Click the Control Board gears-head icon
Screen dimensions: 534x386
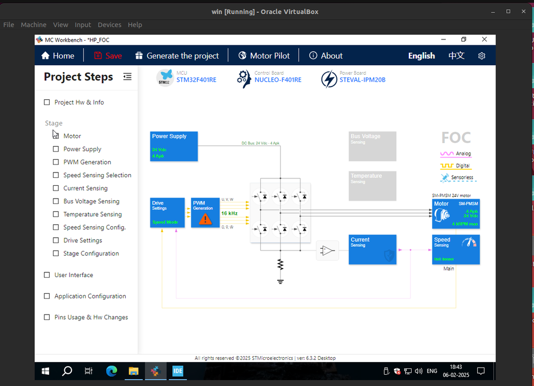244,78
